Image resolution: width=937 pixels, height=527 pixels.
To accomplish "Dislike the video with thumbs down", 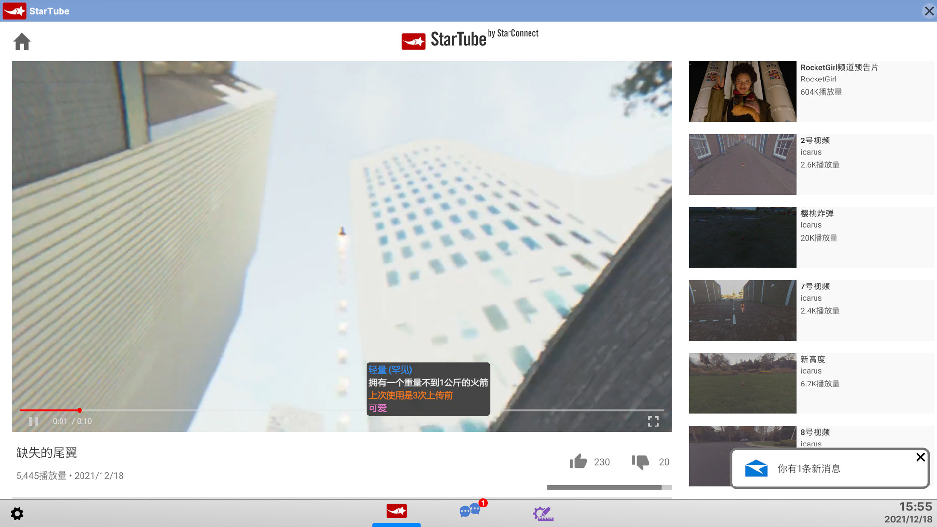I will [640, 462].
